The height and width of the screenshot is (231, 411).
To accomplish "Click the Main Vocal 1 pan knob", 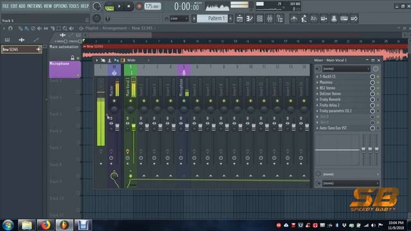I will [x=130, y=109].
